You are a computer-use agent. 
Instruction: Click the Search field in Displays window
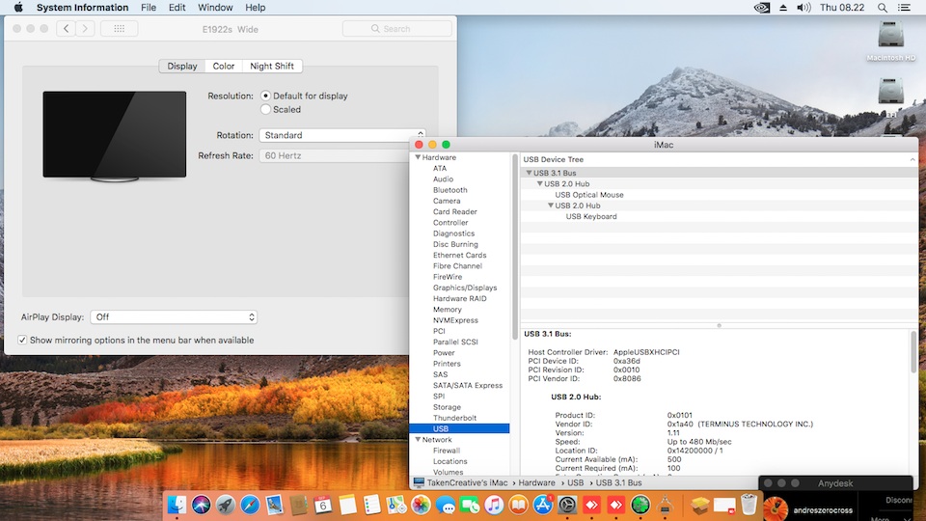[x=395, y=29]
